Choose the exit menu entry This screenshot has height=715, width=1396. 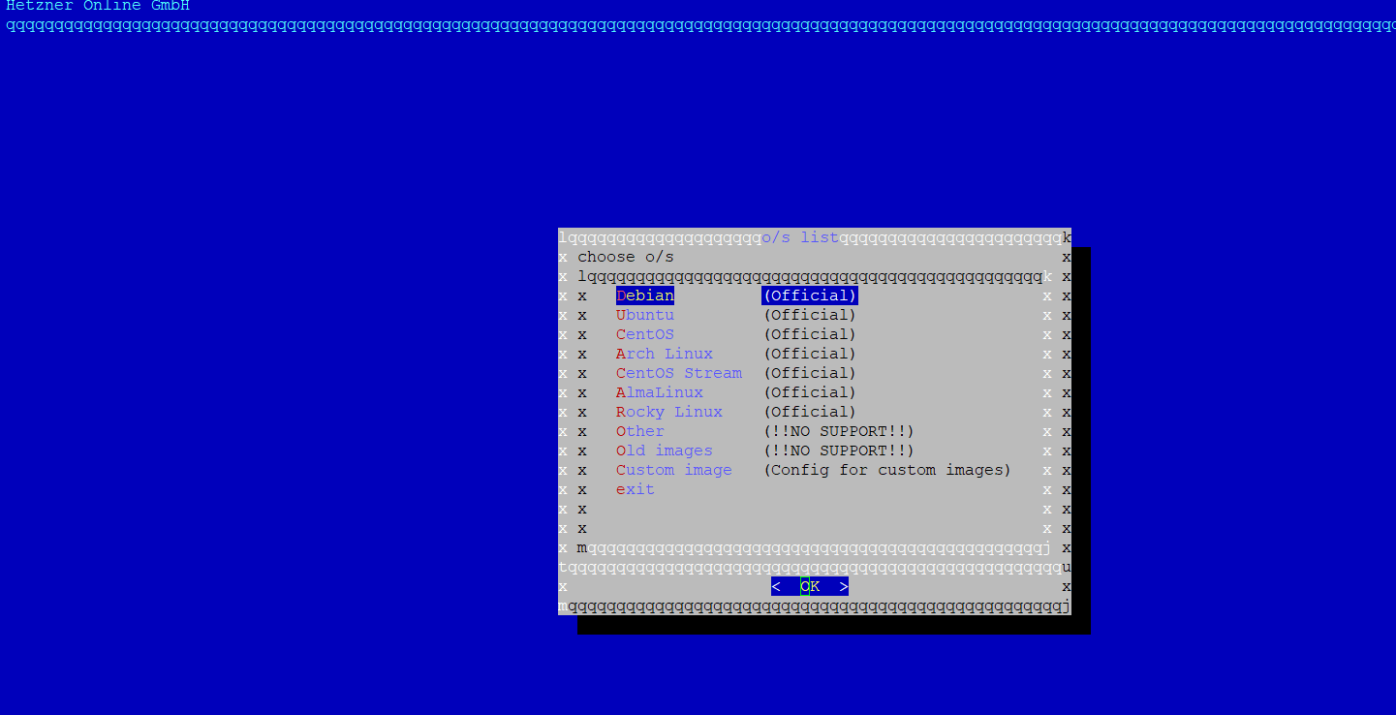pyautogui.click(x=636, y=489)
